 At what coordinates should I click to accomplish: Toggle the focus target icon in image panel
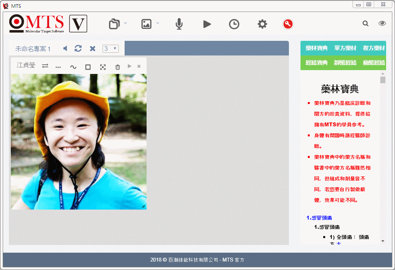[103, 67]
